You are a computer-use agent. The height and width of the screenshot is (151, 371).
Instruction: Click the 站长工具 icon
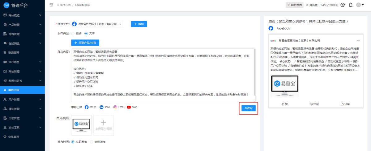5,128
